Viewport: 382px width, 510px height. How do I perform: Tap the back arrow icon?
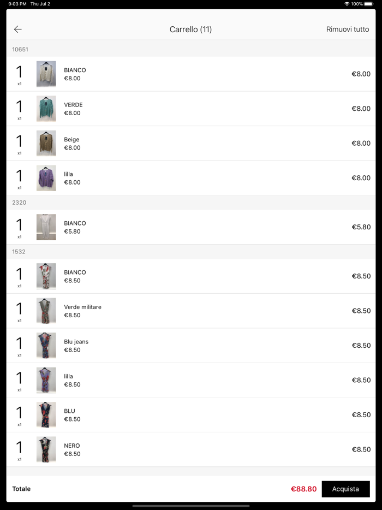pyautogui.click(x=18, y=29)
